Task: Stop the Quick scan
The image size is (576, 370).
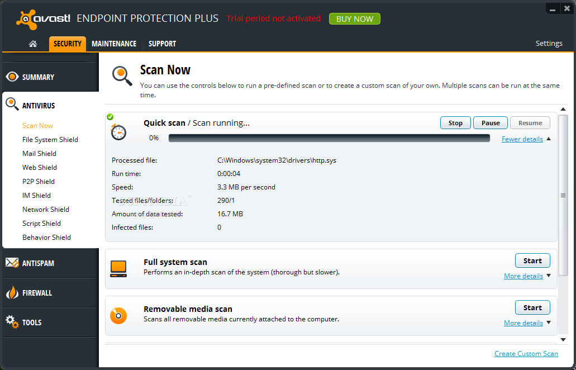Action: click(x=455, y=123)
